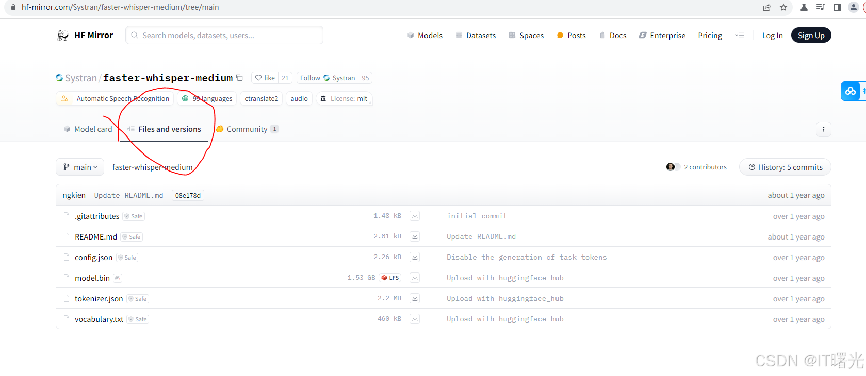This screenshot has width=866, height=376.
Task: Select the audio tag
Action: click(299, 98)
